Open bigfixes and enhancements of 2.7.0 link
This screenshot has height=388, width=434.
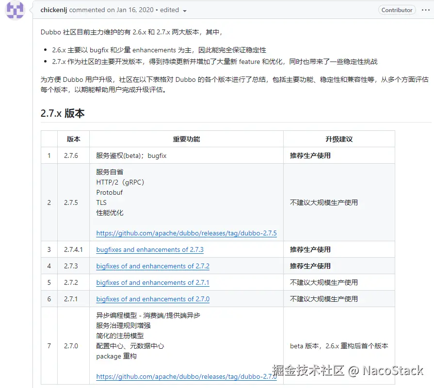153,299
